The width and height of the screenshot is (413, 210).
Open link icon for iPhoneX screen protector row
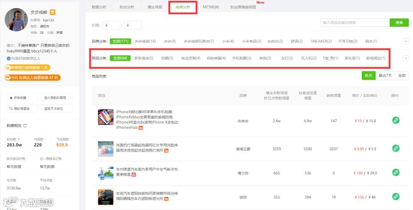tap(396, 120)
